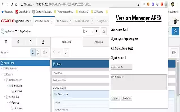This screenshot has width=180, height=112.
Task: Zoom out in Grid Layout
Action: pos(54,52)
